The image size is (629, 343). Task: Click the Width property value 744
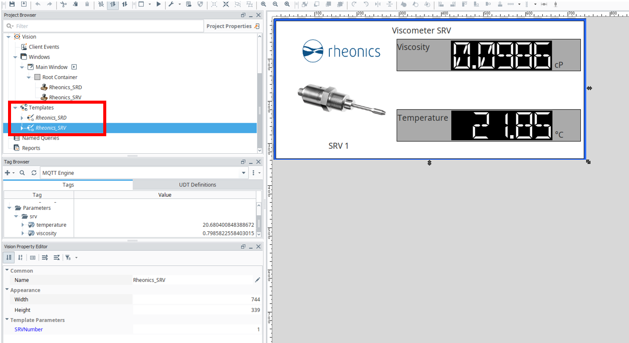click(x=197, y=299)
